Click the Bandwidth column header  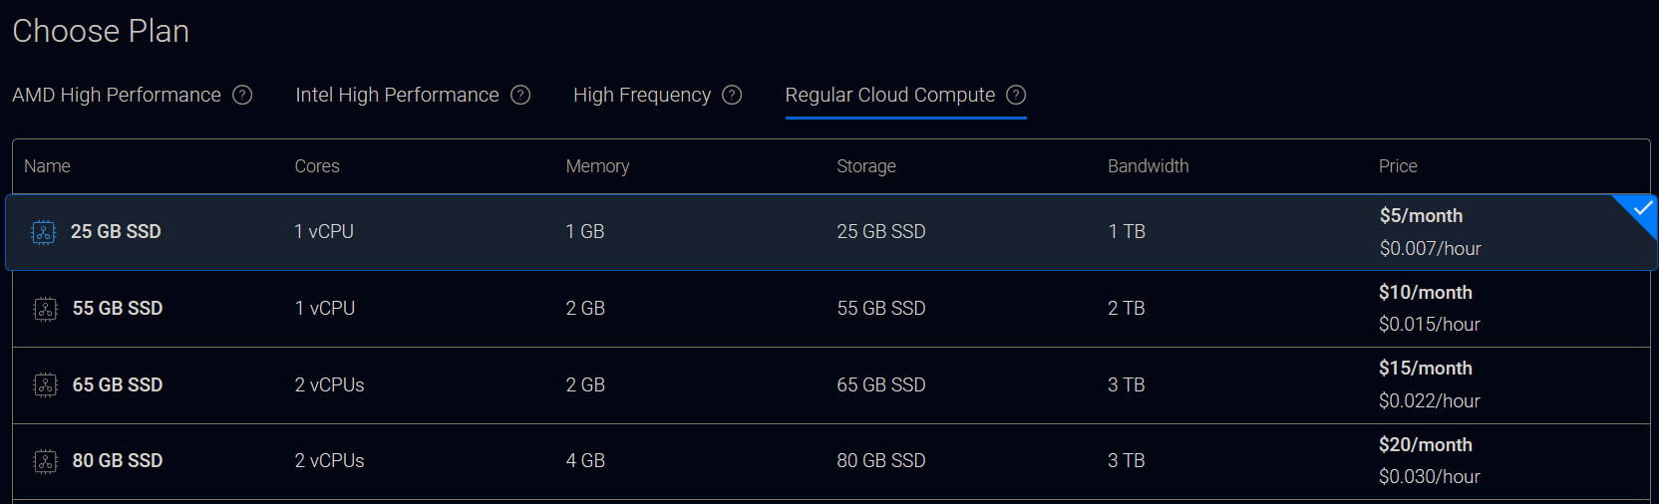[1148, 166]
